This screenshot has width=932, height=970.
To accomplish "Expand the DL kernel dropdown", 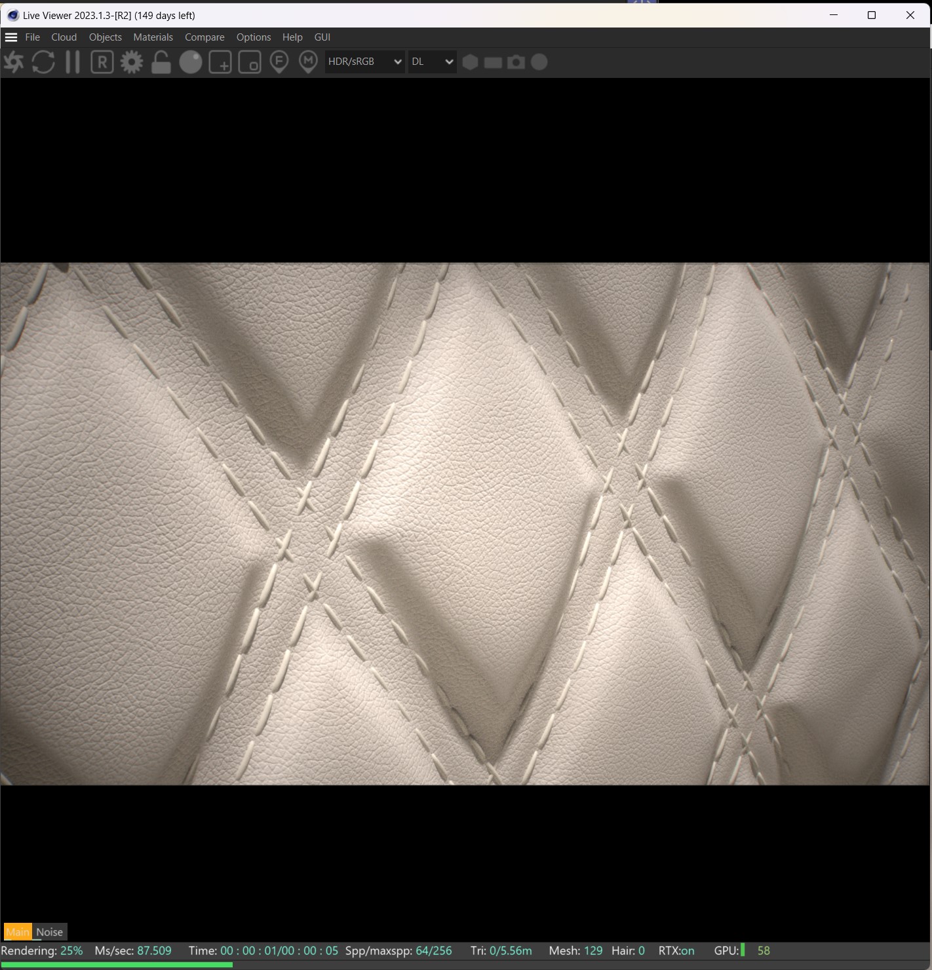I will (x=432, y=62).
